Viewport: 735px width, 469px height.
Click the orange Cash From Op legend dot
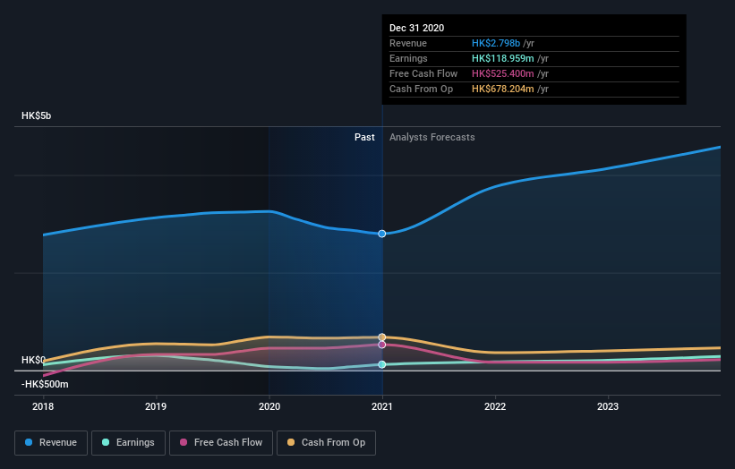pos(291,442)
